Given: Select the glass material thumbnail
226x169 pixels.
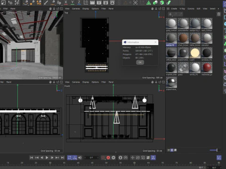Looking at the screenshot, I should 183,68.
